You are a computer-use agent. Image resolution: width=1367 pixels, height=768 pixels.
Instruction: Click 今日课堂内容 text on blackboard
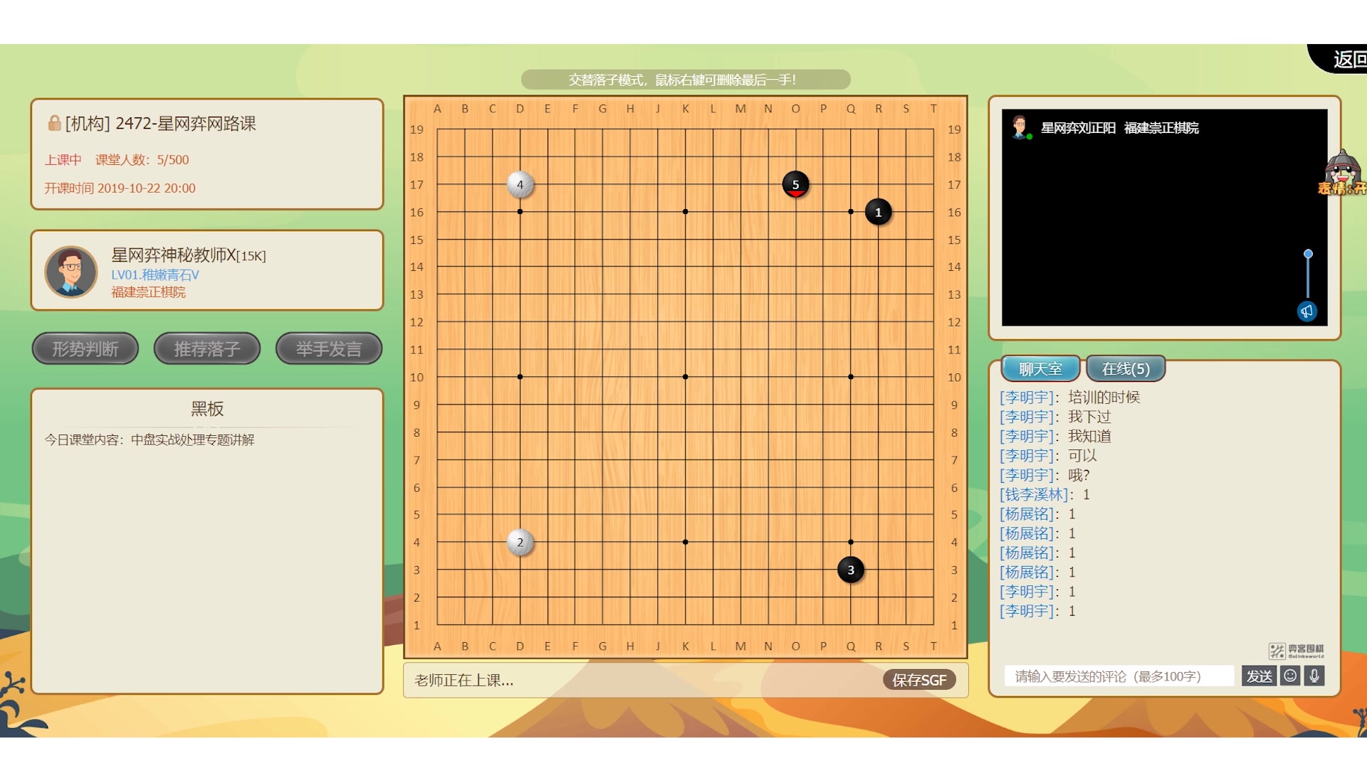[x=150, y=440]
